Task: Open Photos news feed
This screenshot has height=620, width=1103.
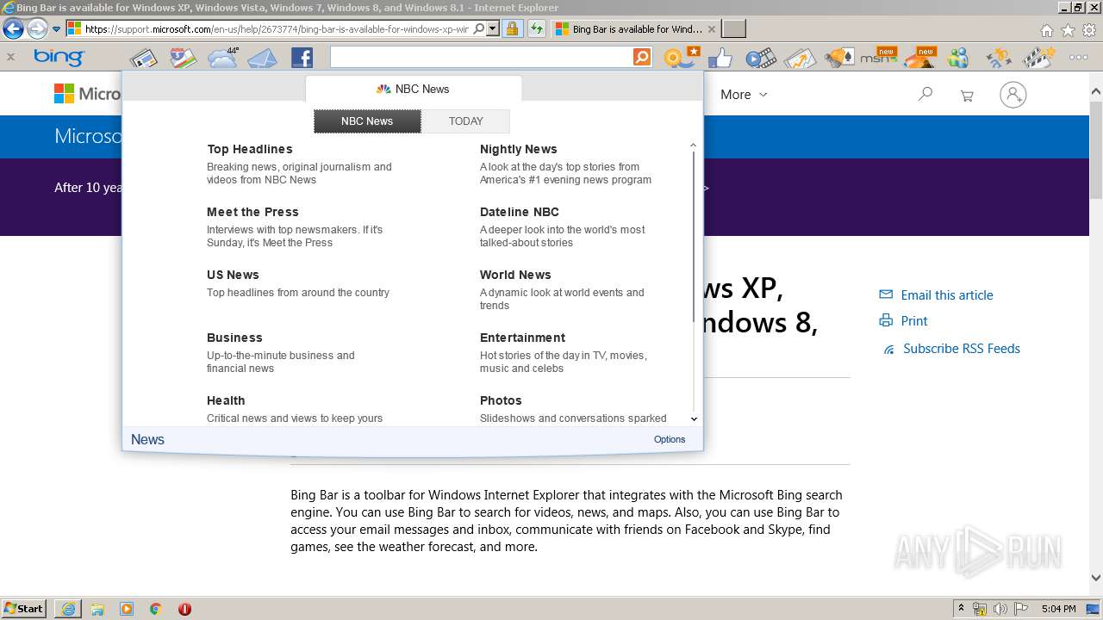Action: coord(501,400)
